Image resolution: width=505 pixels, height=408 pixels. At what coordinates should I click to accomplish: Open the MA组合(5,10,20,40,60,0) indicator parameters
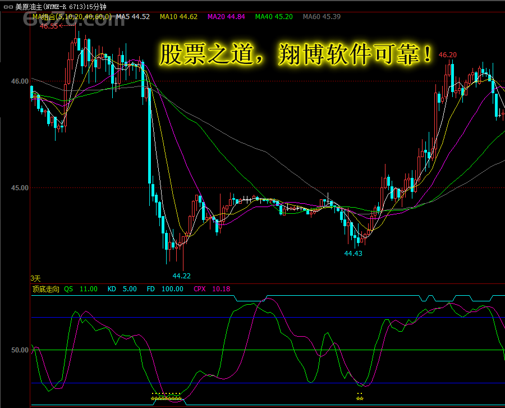[72, 17]
